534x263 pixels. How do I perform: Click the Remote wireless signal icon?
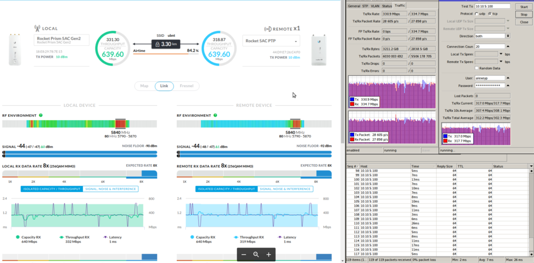267,29
